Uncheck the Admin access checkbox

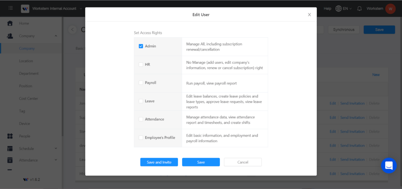(141, 46)
